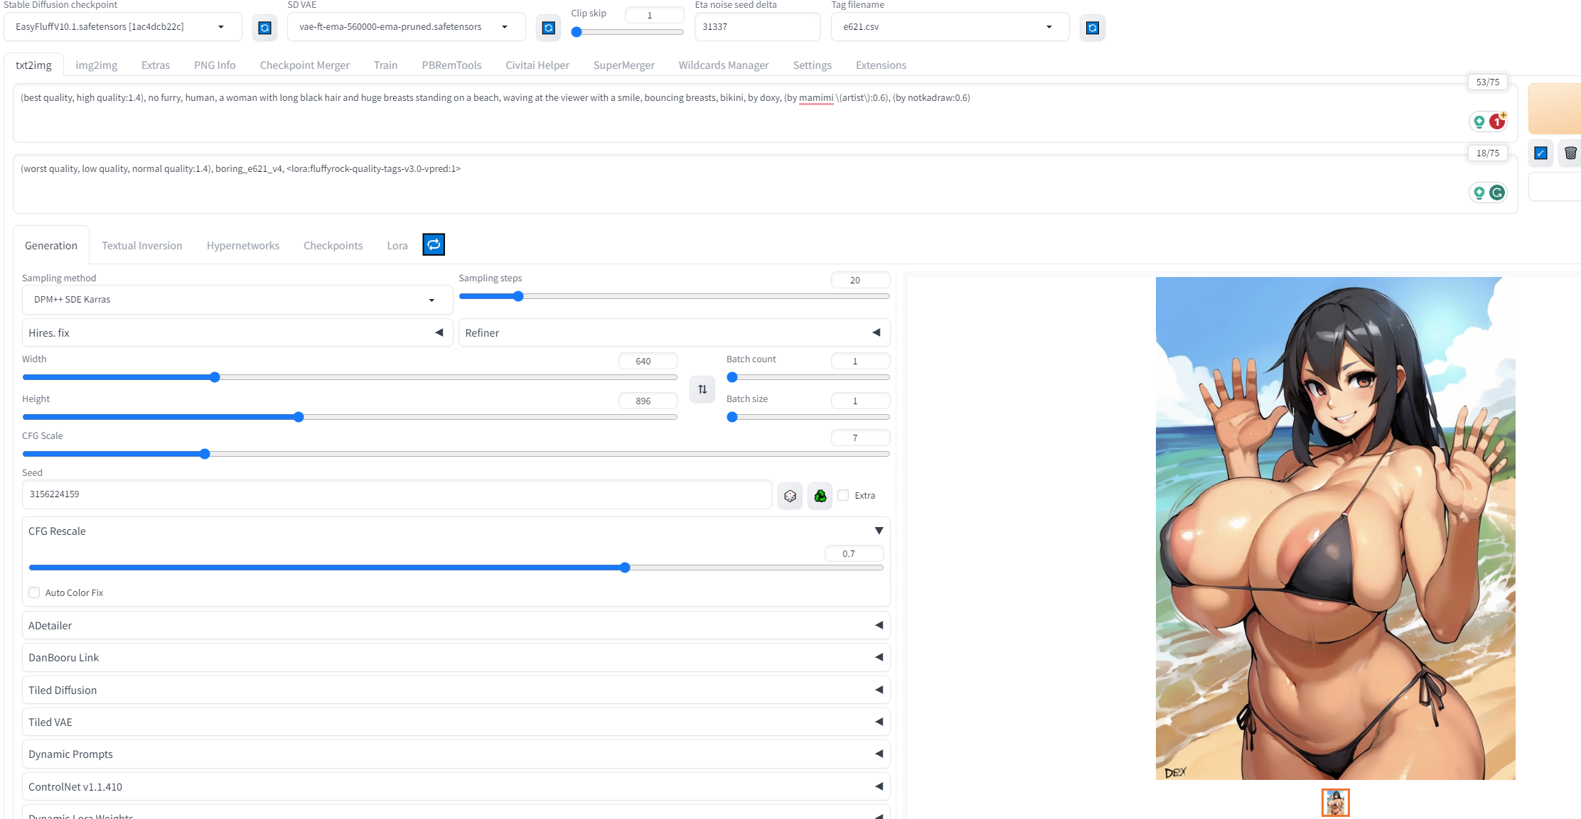
Task: Expand the DanBooru Link section
Action: click(456, 658)
